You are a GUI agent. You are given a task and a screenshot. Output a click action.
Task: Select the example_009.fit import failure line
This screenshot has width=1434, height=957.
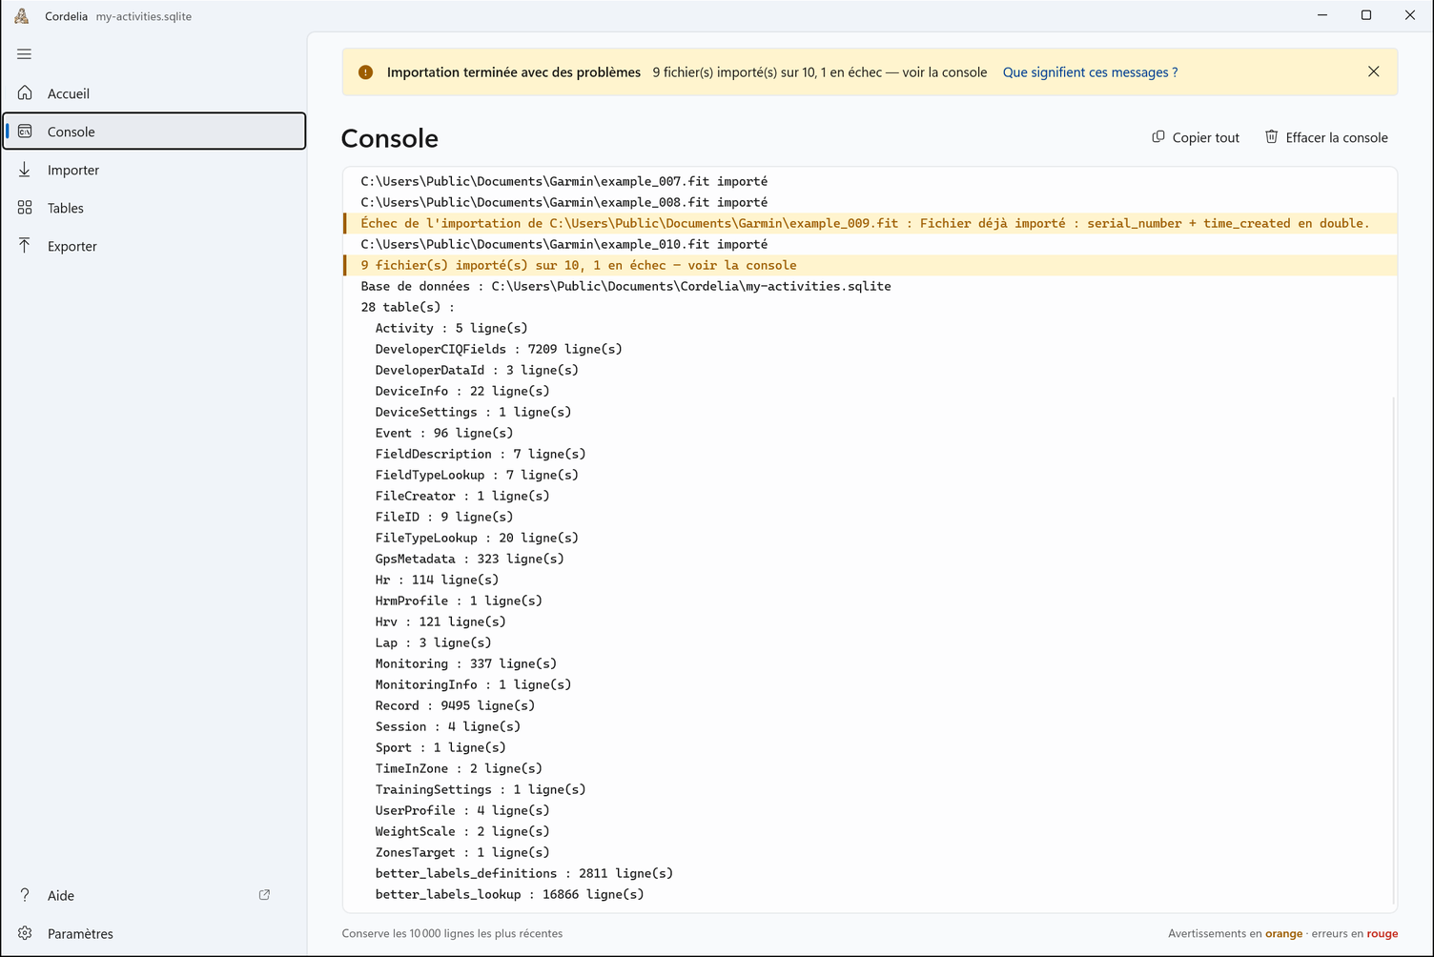pyautogui.click(x=871, y=223)
